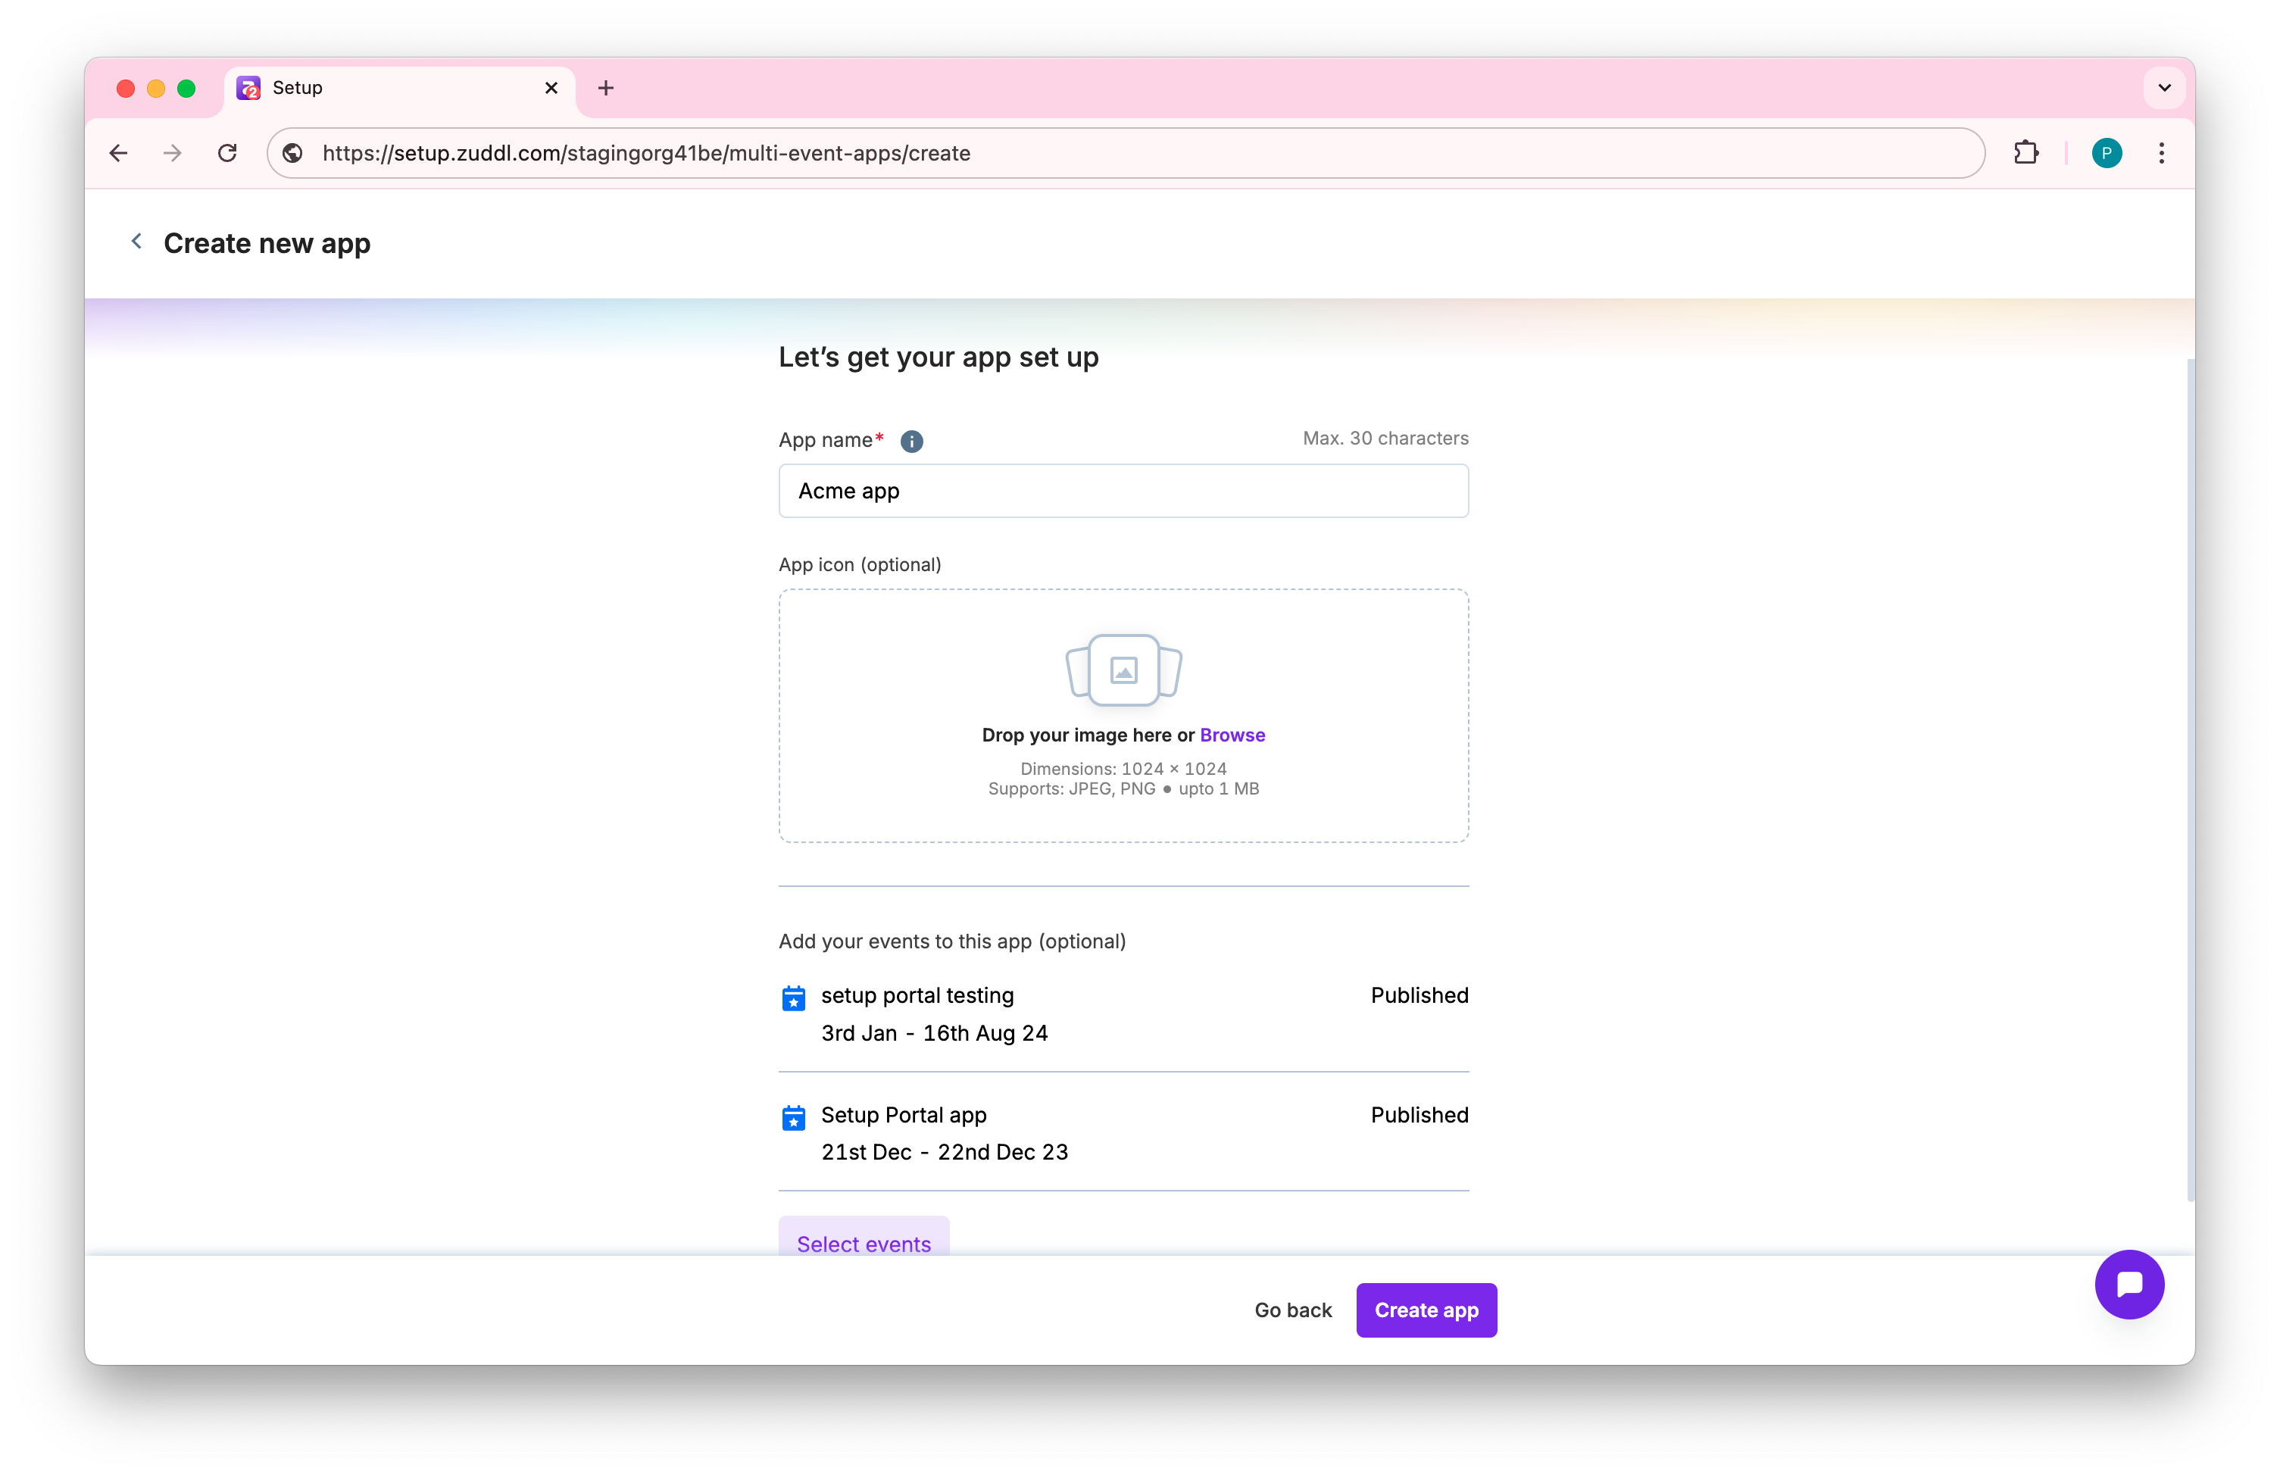Open Chrome three-dot menu
The image size is (2280, 1477).
(2160, 152)
